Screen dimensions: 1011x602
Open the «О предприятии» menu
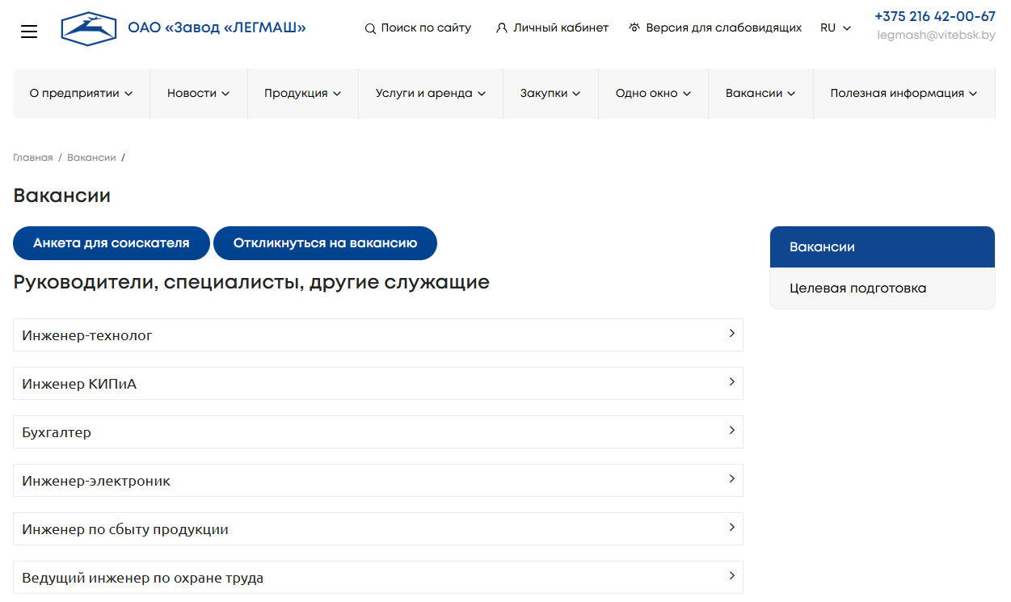(81, 93)
